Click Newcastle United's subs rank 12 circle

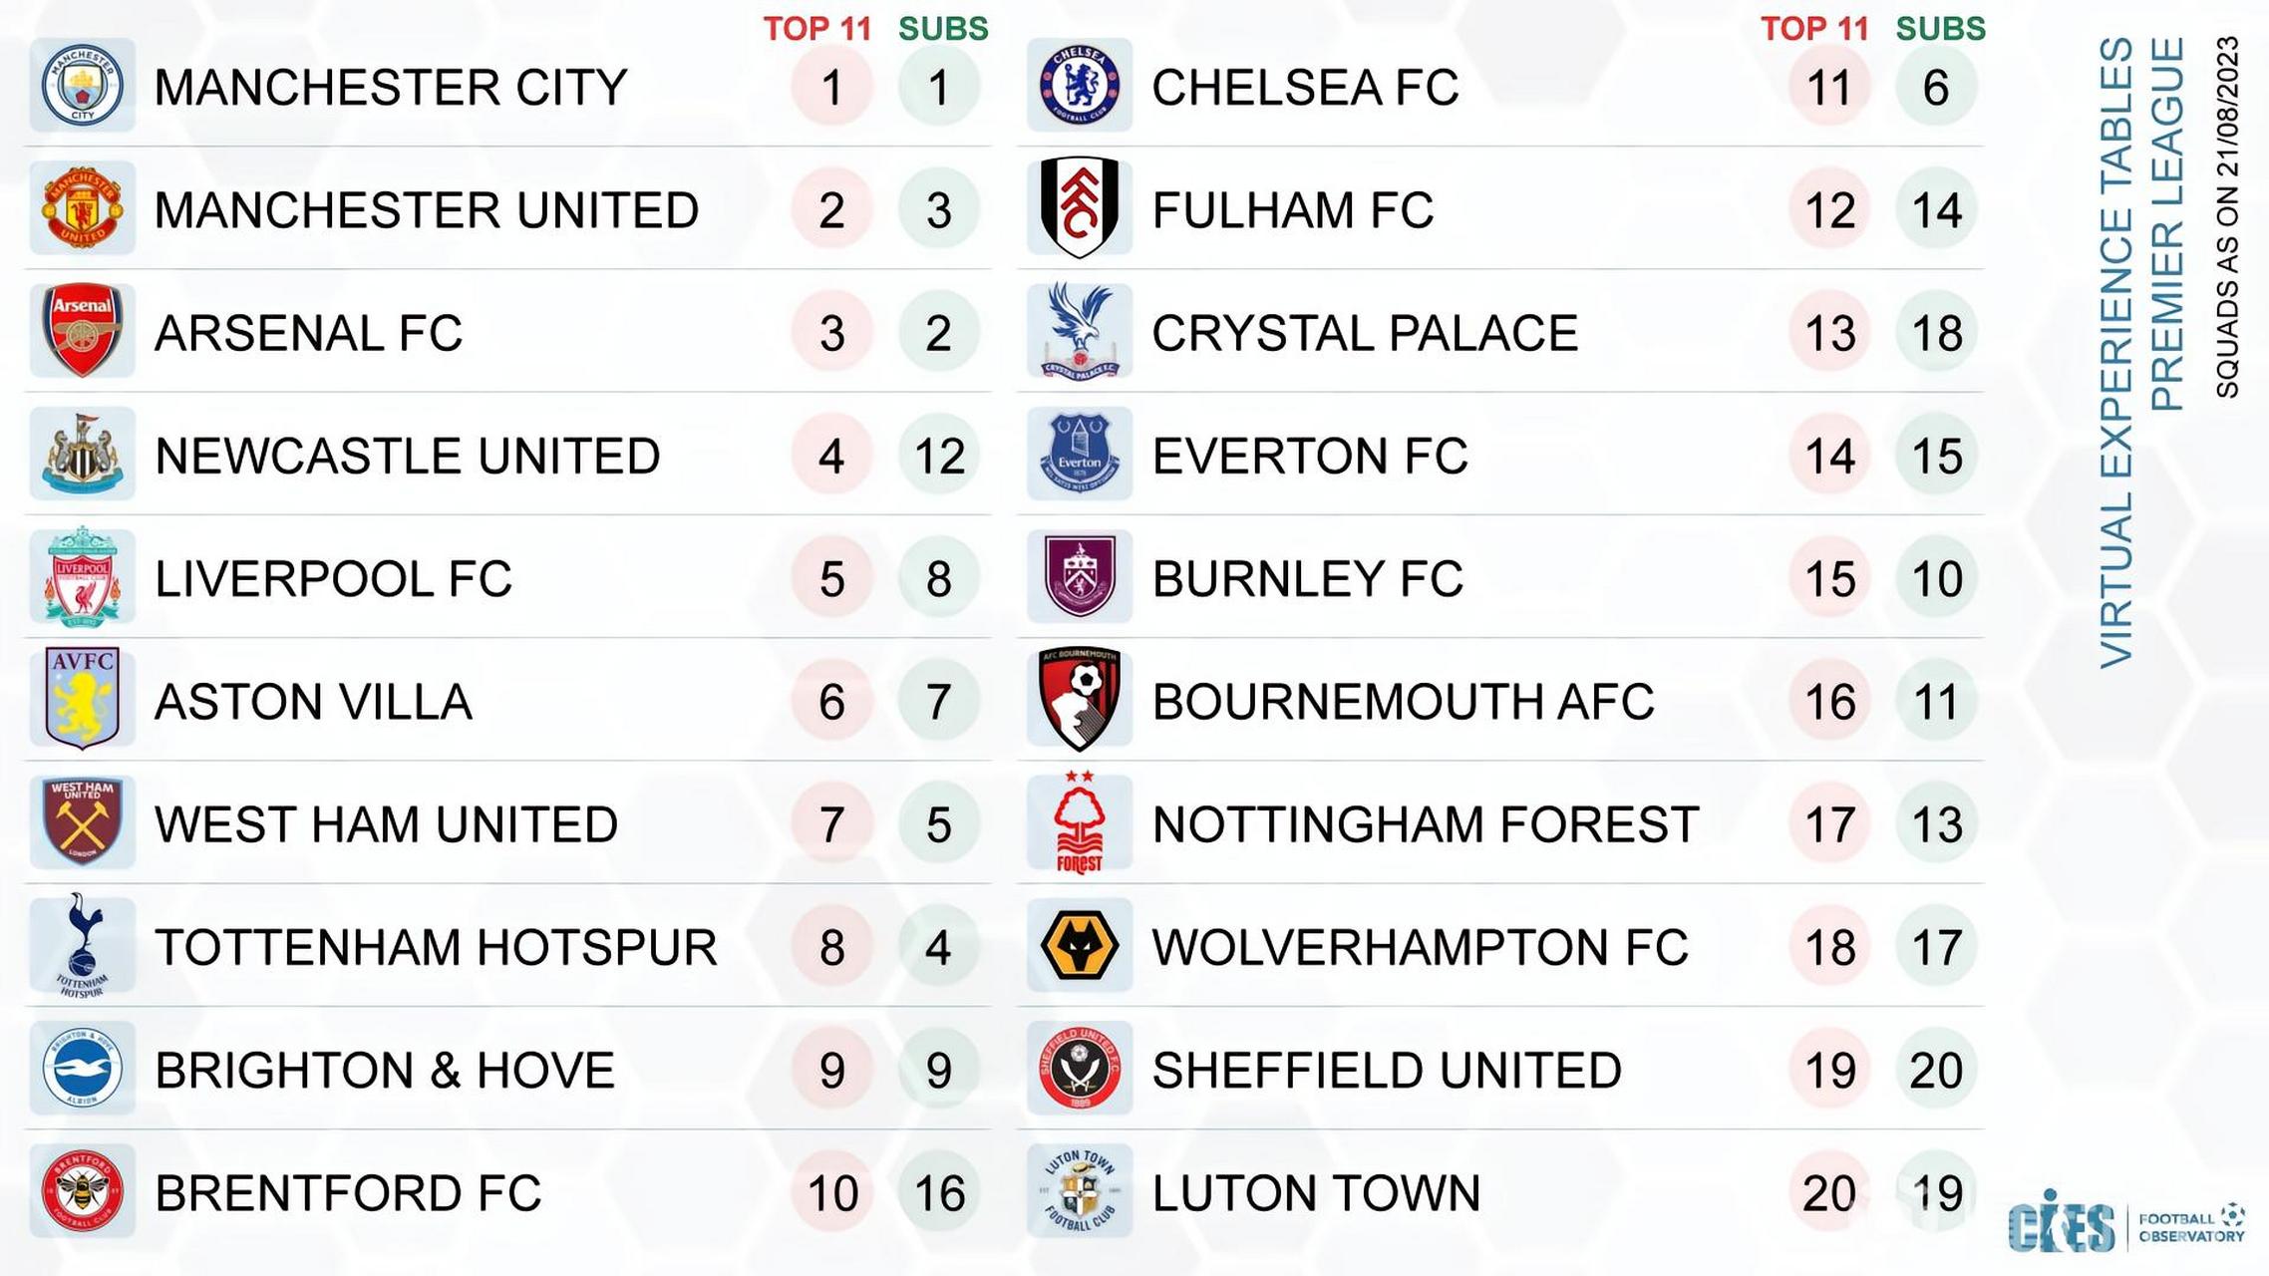pyautogui.click(x=939, y=456)
